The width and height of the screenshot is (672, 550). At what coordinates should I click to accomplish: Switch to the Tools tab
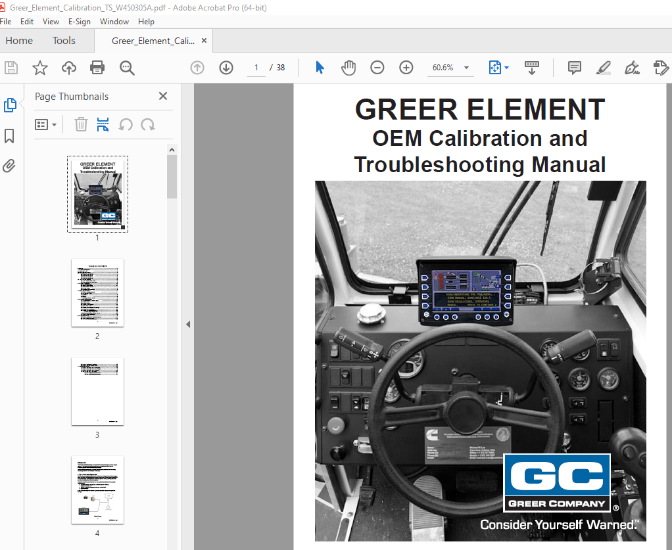64,41
